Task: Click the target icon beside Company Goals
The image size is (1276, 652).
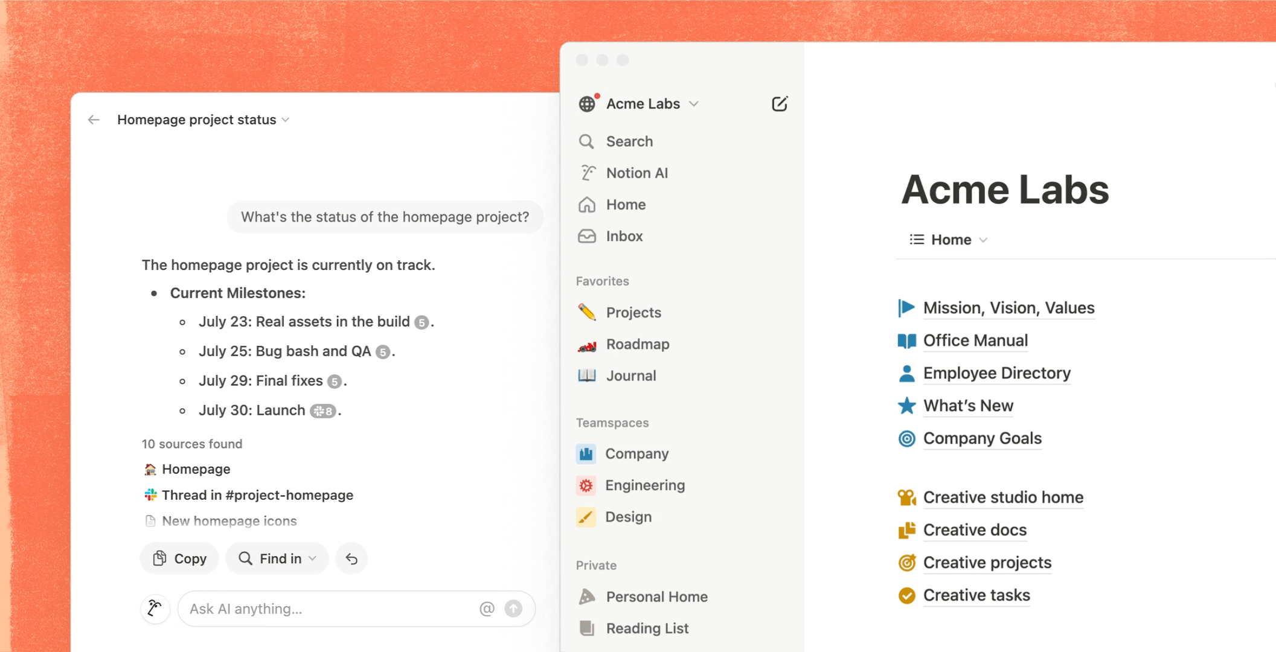Action: 906,438
